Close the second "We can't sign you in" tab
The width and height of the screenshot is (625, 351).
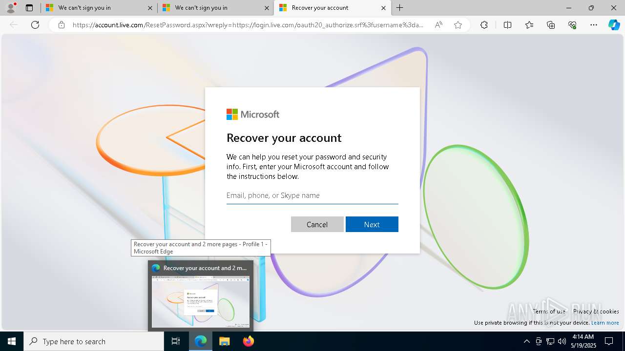(267, 8)
